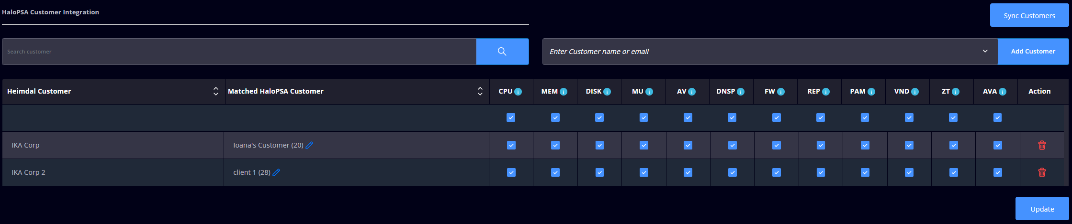1072x224 pixels.
Task: Sort by Matched HaloPSA Customer column arrows
Action: [480, 91]
